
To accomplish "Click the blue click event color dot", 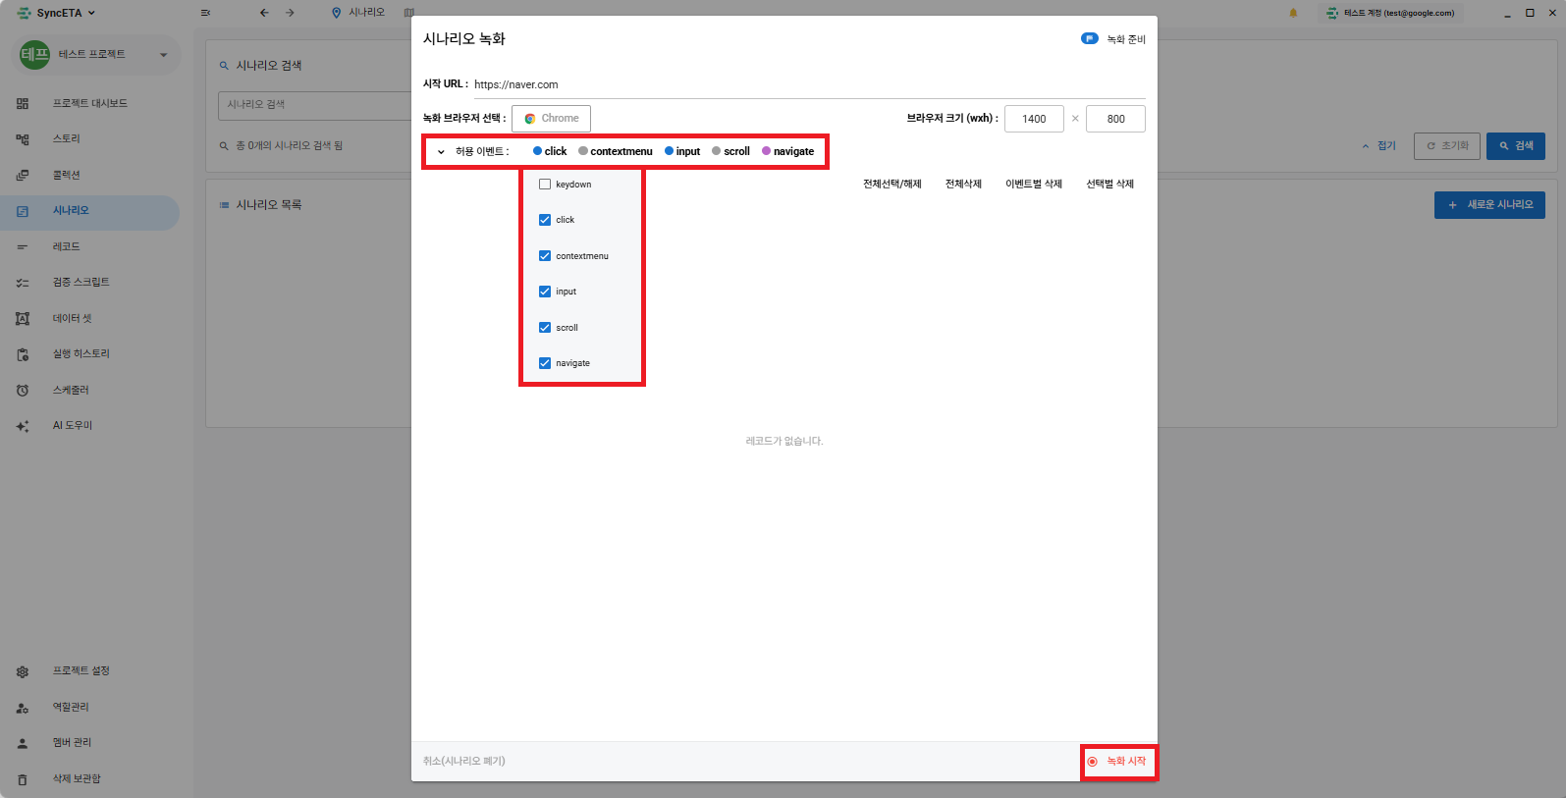I will click(537, 151).
